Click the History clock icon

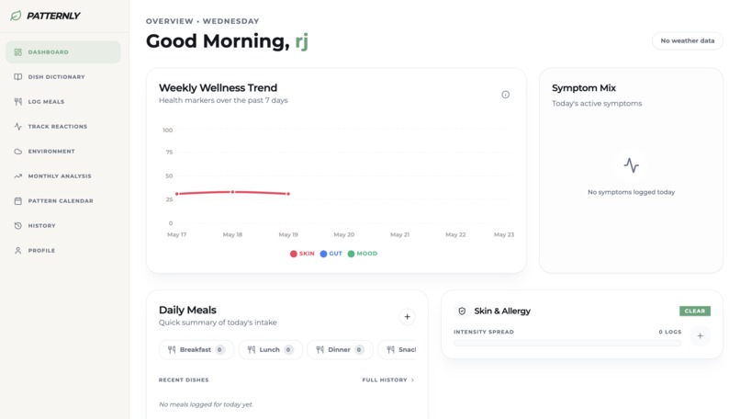click(x=18, y=225)
